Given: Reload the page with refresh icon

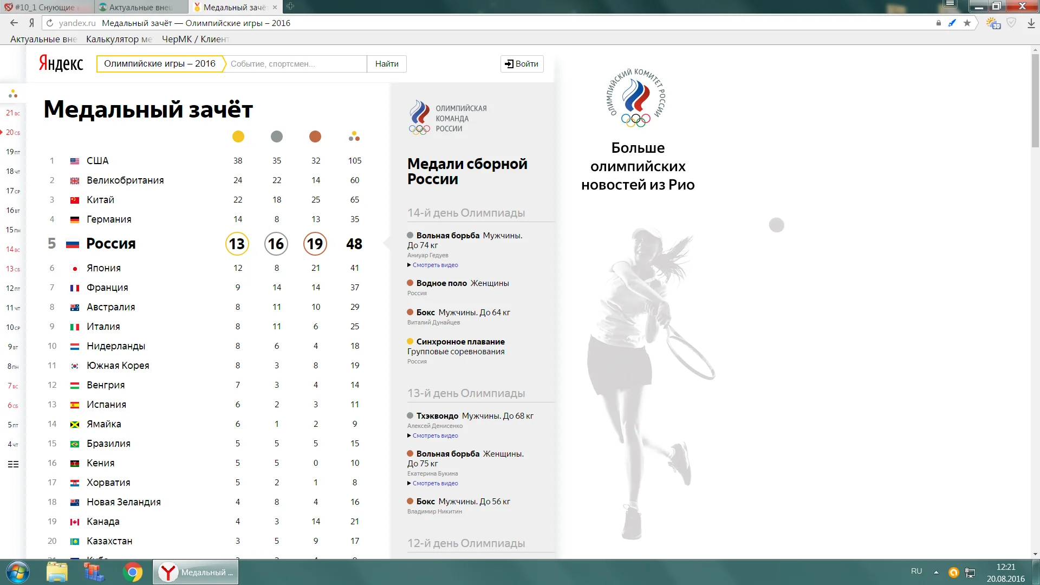Looking at the screenshot, I should click(x=50, y=23).
